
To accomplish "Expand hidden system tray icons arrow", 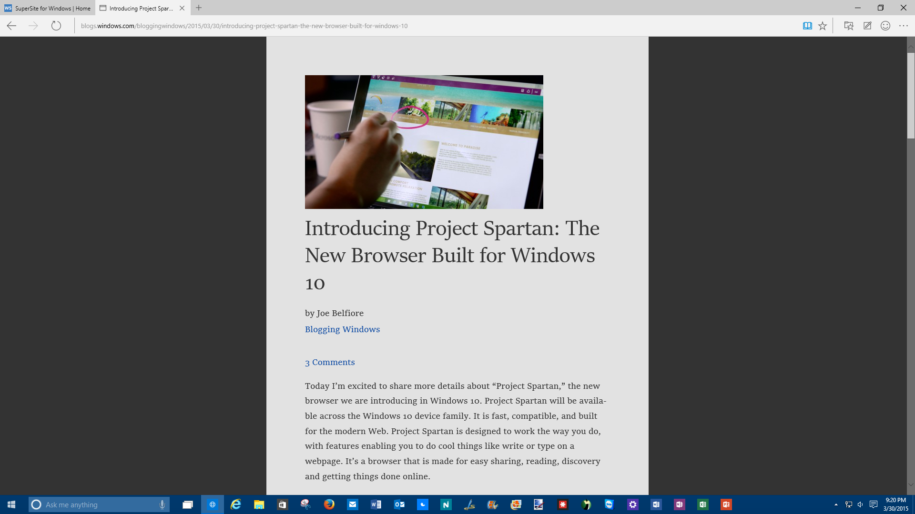I will (836, 504).
